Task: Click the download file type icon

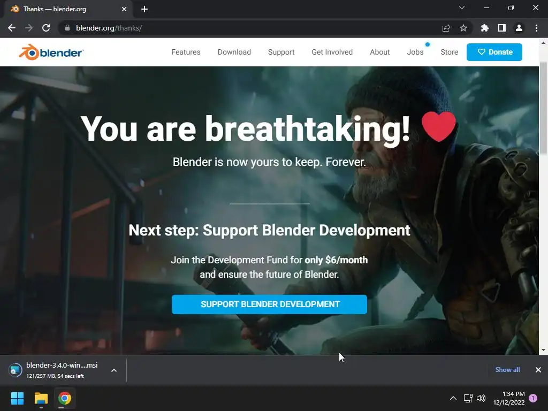Action: (16, 370)
